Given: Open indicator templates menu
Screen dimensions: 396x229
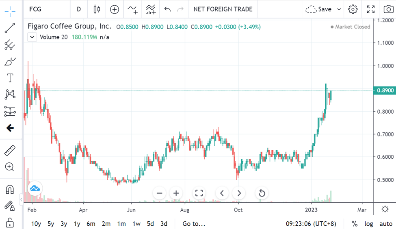Looking at the screenshot, I should [151, 9].
